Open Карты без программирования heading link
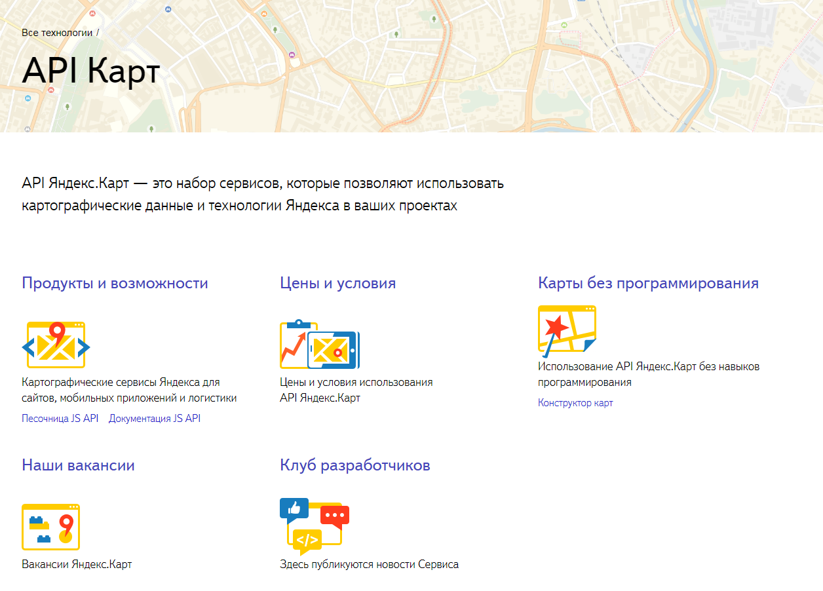The image size is (823, 591). coord(648,283)
